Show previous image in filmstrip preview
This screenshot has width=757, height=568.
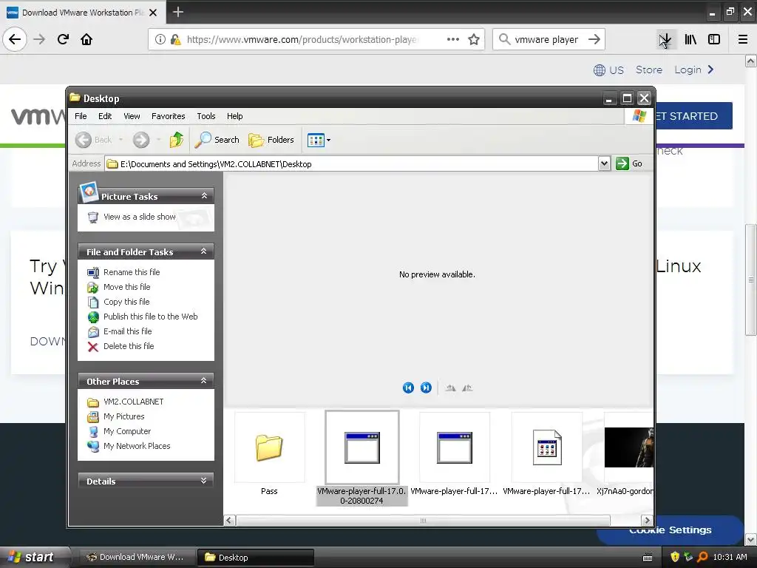click(408, 388)
